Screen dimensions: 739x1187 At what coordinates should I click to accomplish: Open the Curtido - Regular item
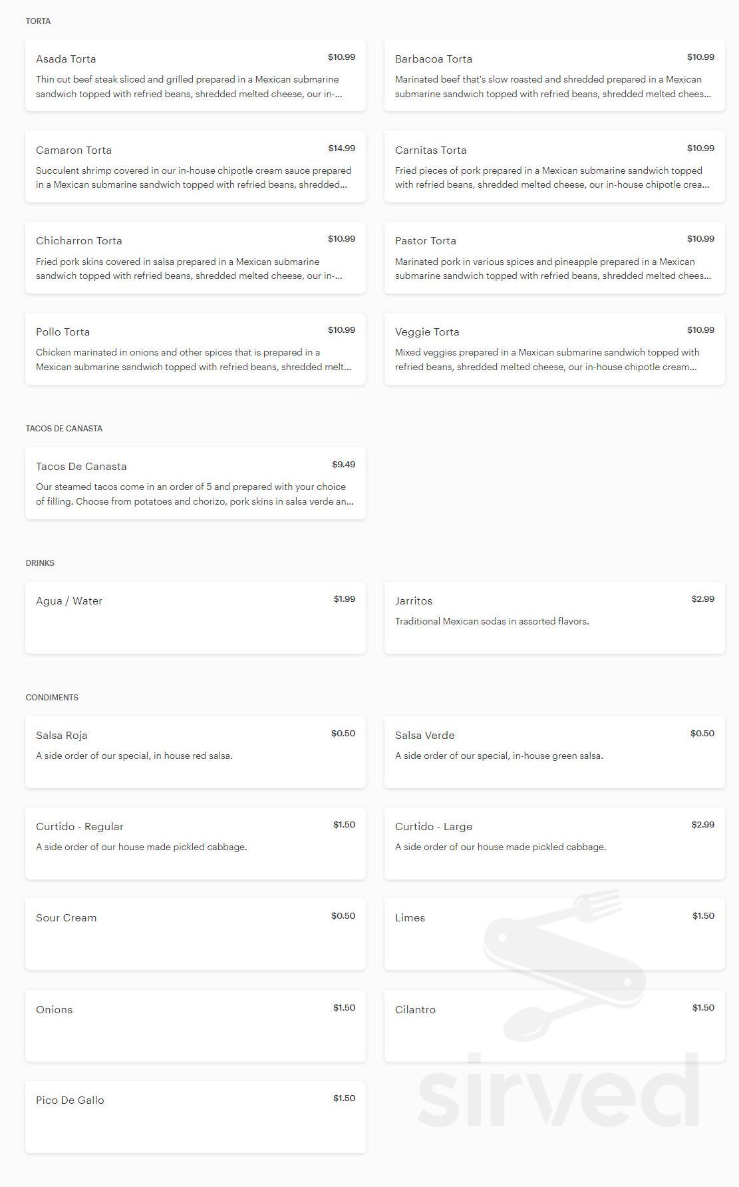pos(196,843)
